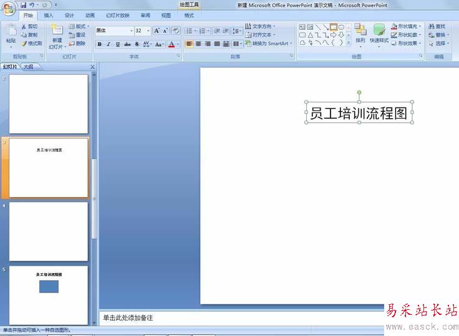The image size is (459, 336).
Task: Activate the 格式刷 format painter
Action: click(x=31, y=44)
